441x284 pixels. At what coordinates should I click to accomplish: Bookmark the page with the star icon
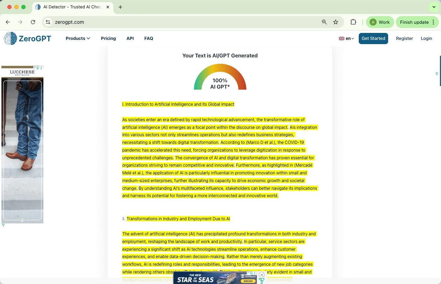pyautogui.click(x=336, y=22)
